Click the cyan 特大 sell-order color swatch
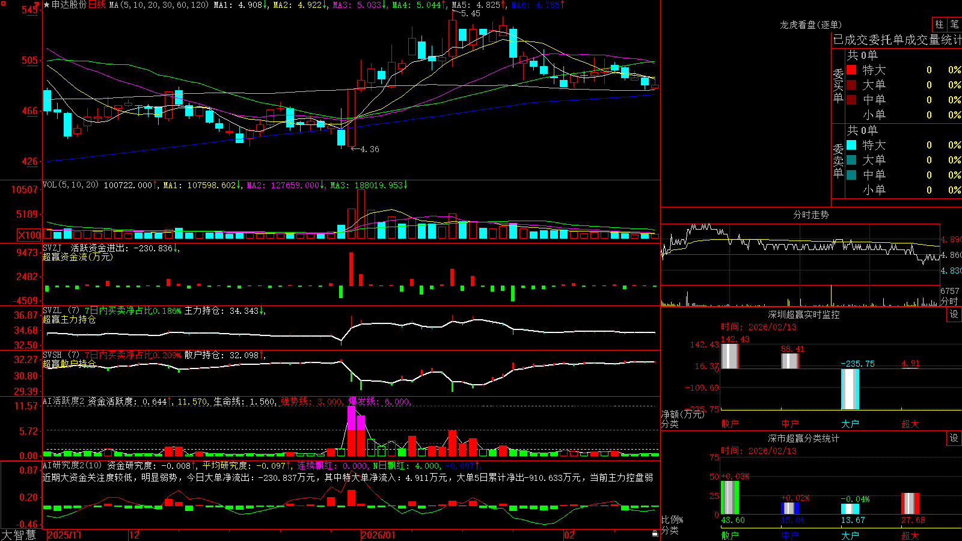Viewport: 962px width, 541px height. click(851, 145)
